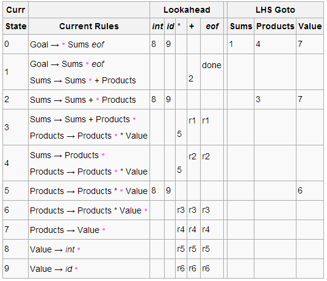
Task: Click the Products goto column header
Action: [275, 26]
